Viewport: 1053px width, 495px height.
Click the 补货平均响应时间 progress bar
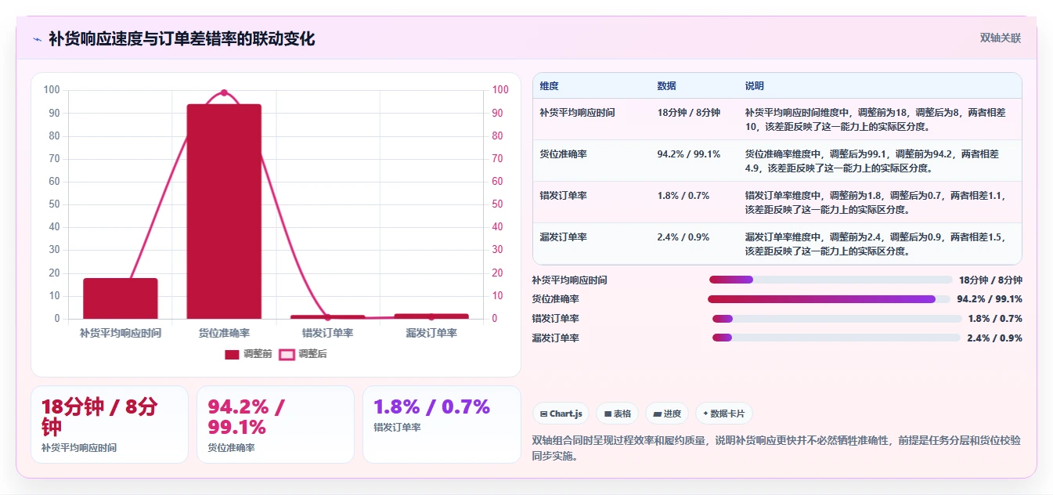coord(831,280)
